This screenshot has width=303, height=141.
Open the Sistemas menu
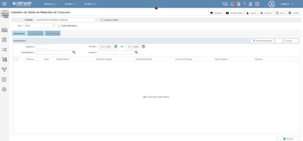click(50, 4)
